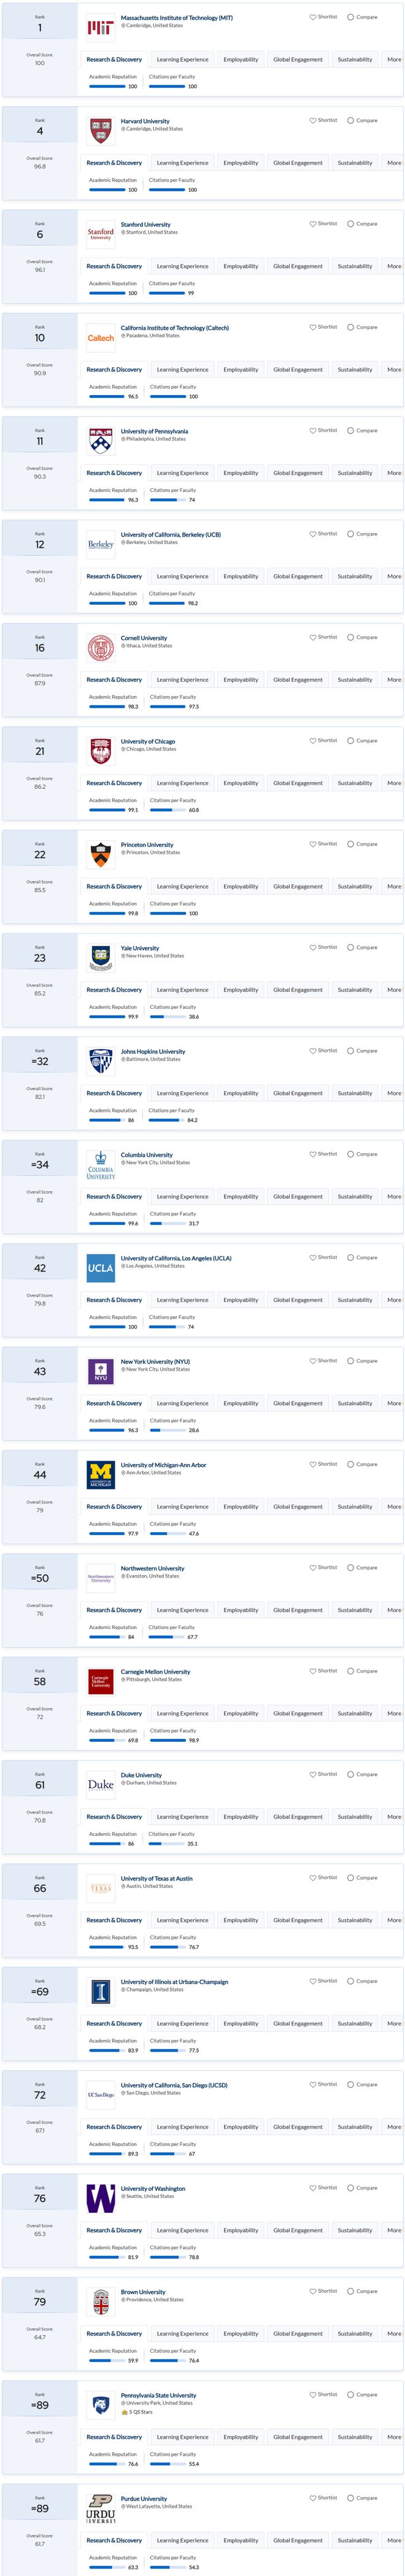The height and width of the screenshot is (2576, 405).
Task: Open More options for University of Chicago
Action: 394,783
